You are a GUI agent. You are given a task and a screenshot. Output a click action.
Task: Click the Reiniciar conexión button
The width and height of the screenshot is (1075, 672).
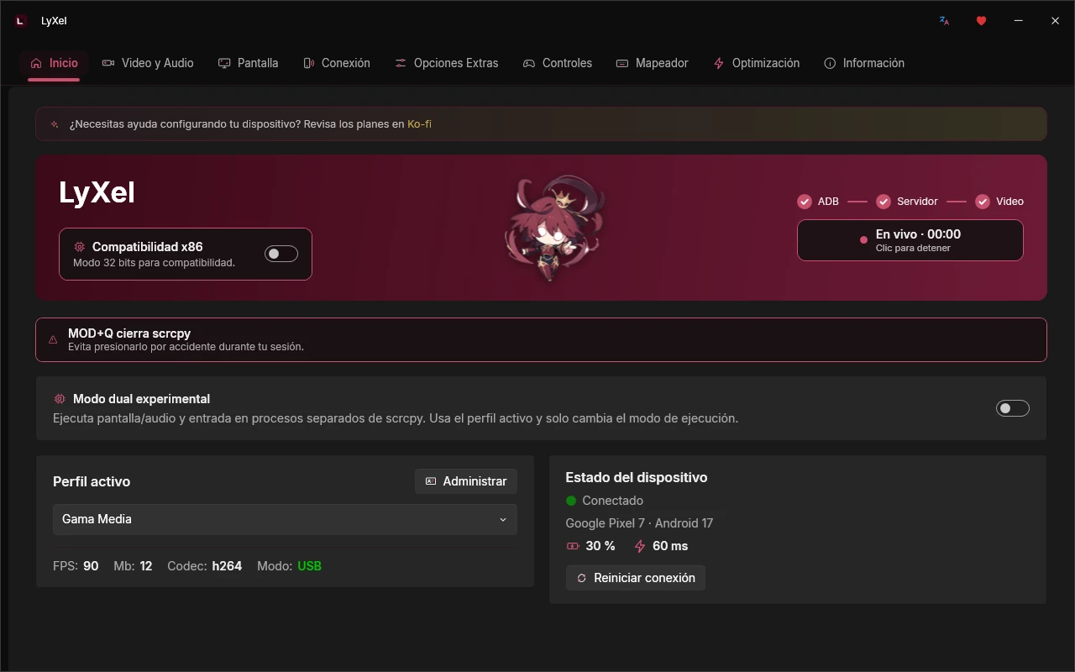coord(636,578)
